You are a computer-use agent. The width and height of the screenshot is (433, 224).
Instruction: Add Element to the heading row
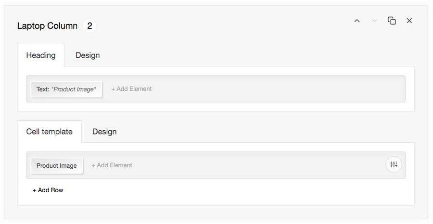tap(131, 89)
